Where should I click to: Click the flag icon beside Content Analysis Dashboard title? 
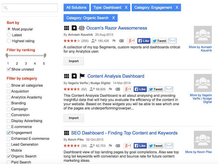click(x=82, y=76)
